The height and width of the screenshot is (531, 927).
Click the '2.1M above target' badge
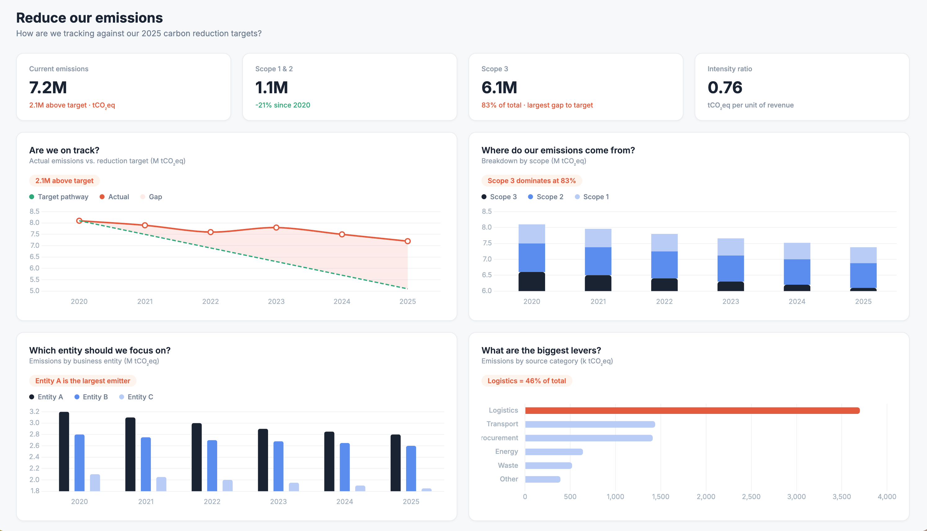[64, 181]
